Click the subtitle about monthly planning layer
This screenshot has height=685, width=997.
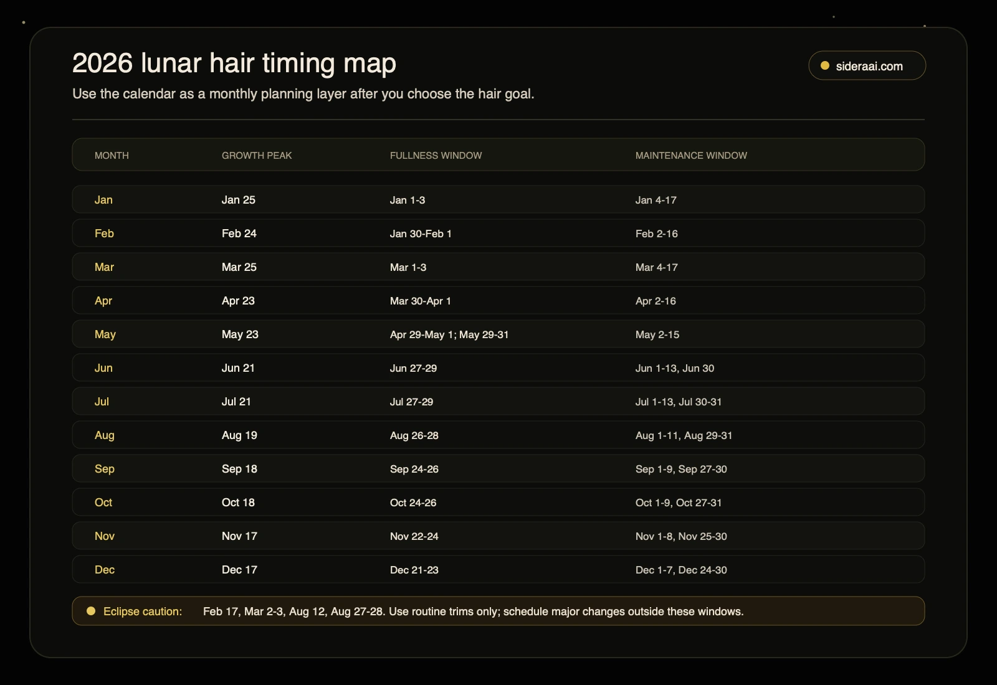tap(303, 94)
